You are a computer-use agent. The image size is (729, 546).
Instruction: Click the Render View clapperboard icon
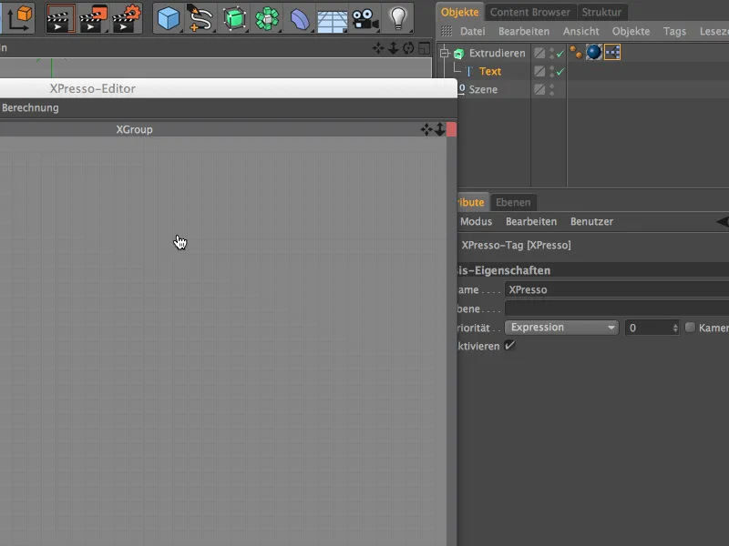pyautogui.click(x=60, y=18)
